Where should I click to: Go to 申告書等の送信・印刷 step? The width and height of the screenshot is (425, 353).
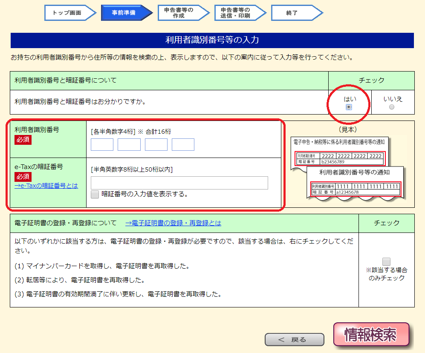pyautogui.click(x=240, y=13)
